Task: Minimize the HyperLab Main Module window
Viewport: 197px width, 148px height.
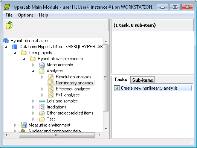Action: coord(163,7)
